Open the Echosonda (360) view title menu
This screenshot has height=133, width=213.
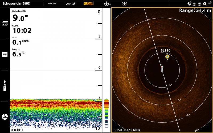coord(16,4)
